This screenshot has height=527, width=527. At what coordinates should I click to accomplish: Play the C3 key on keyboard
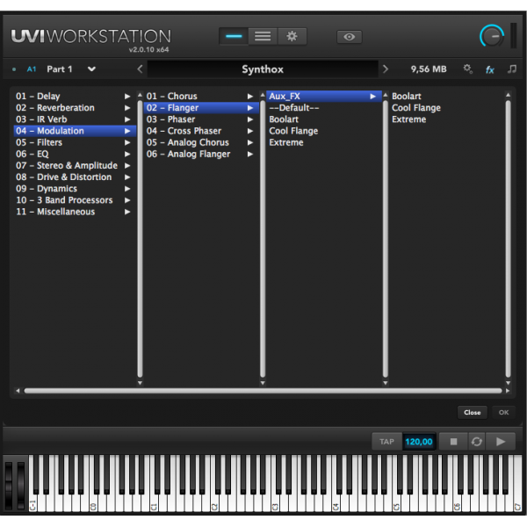275,501
